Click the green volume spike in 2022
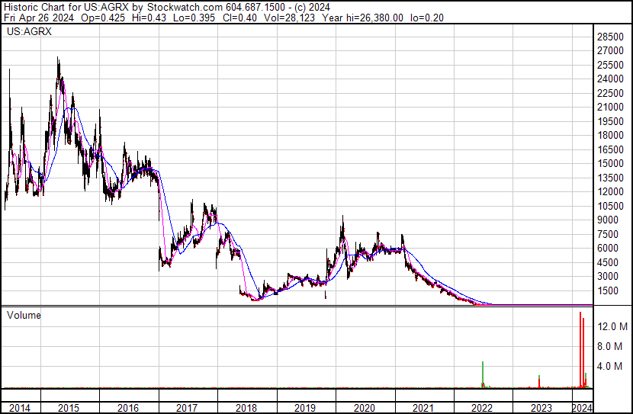The height and width of the screenshot is (414, 633). point(483,375)
